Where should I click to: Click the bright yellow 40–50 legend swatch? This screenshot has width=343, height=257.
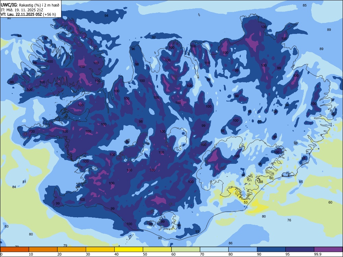pos(129,249)
